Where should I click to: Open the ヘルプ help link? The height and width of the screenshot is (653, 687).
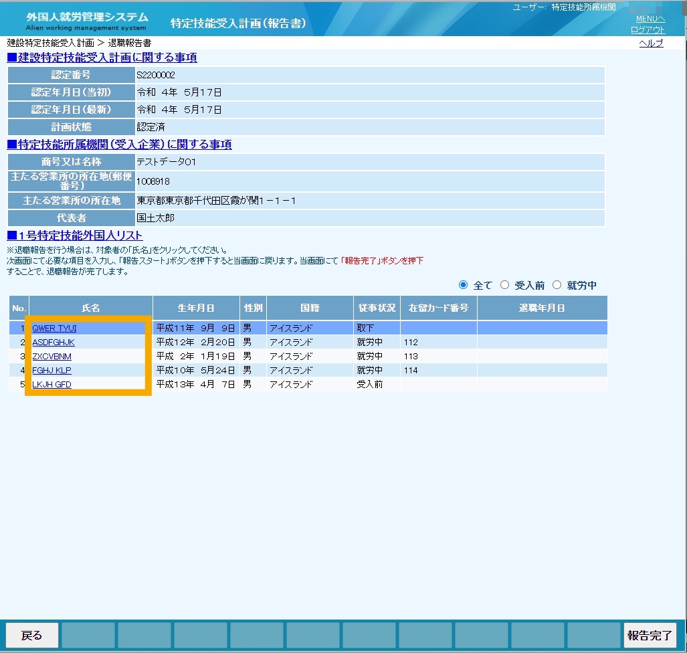pyautogui.click(x=651, y=43)
